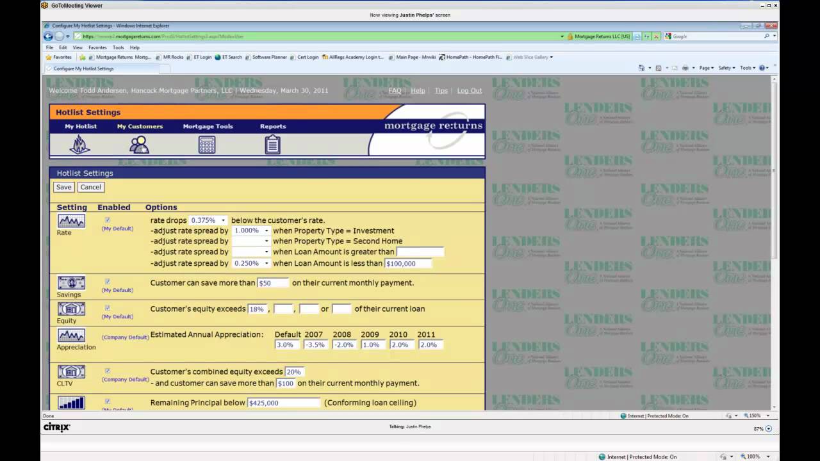
Task: Open the Edit menu
Action: [x=63, y=47]
